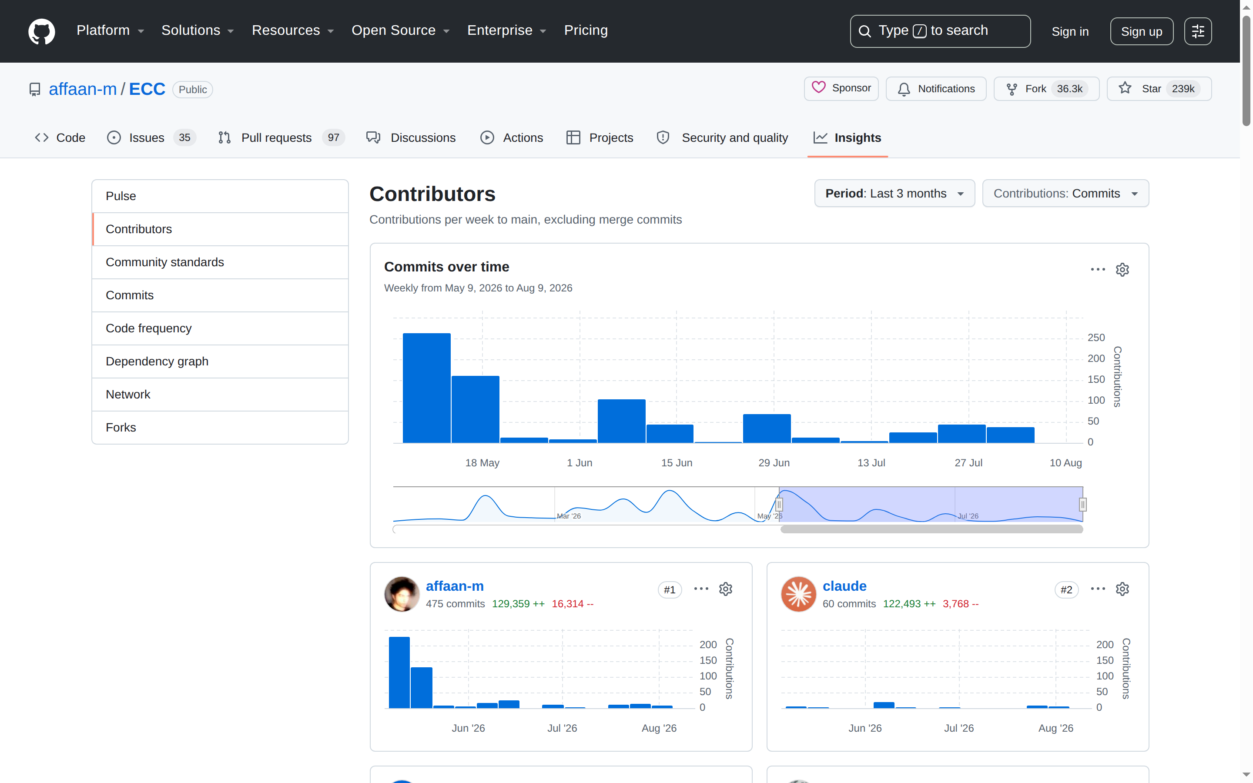Expand the Platform navigation menu
Image resolution: width=1253 pixels, height=783 pixels.
pyautogui.click(x=110, y=30)
